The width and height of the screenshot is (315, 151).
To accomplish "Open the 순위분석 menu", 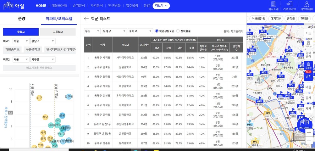I will tap(79, 6).
